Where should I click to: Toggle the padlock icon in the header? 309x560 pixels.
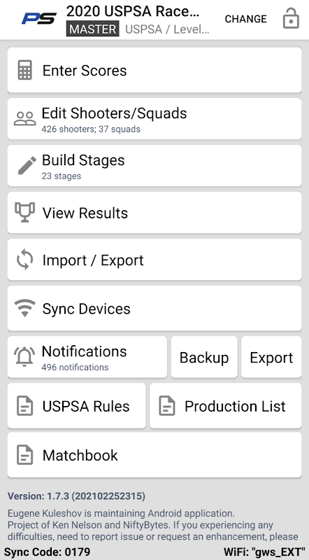tap(291, 19)
